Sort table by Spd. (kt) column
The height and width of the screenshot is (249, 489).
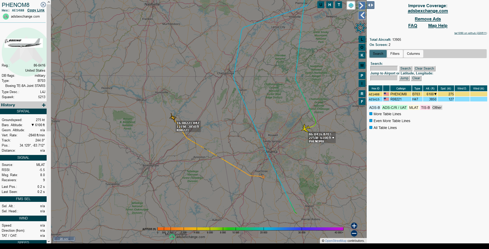point(446,88)
